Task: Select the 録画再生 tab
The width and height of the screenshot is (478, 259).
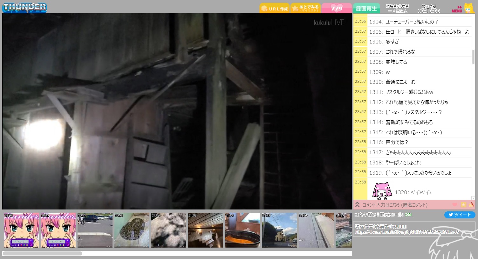Action: click(366, 9)
